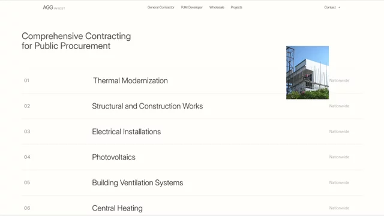
Task: Open the Contact link
Action: tap(330, 7)
